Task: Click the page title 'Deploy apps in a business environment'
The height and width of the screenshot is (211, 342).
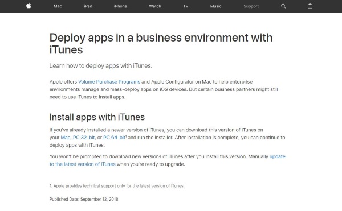Action: point(161,43)
